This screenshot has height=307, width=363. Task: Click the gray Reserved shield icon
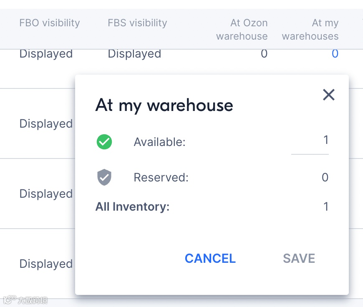(x=104, y=177)
